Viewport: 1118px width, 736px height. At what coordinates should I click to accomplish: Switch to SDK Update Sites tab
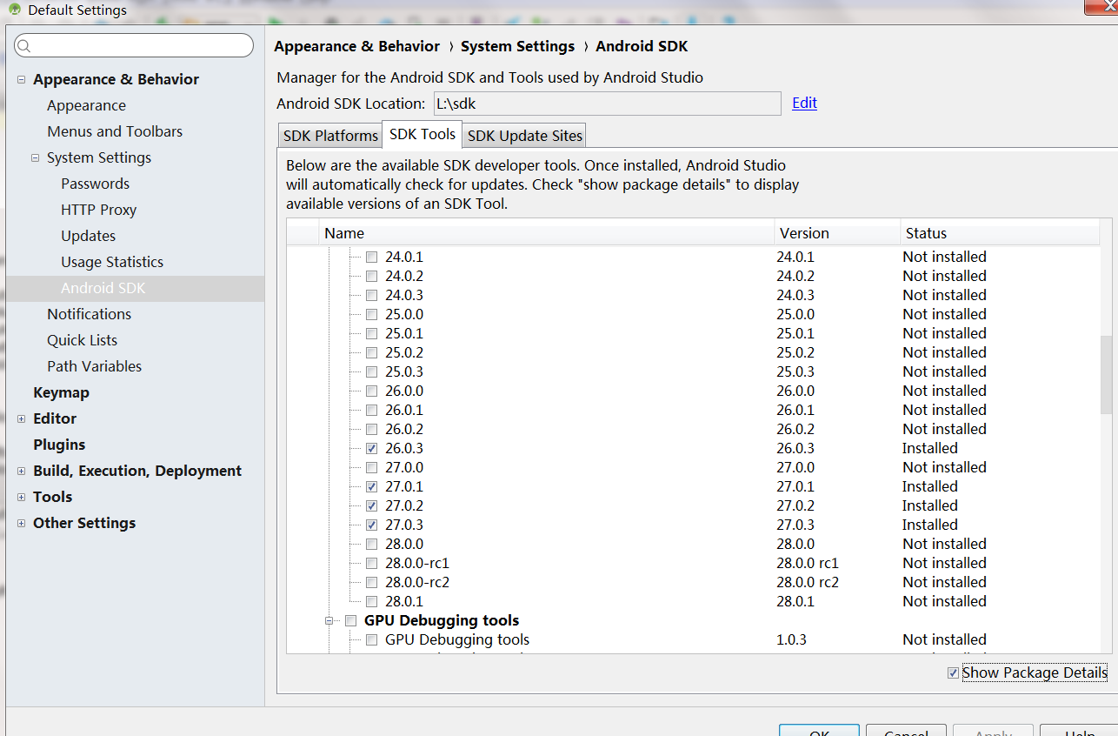pyautogui.click(x=525, y=136)
